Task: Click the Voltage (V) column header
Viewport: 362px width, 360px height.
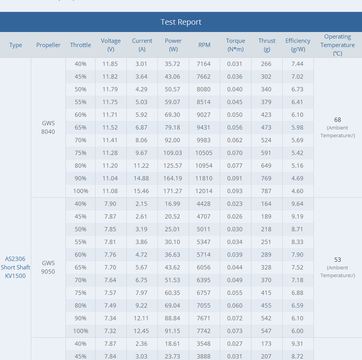Action: click(x=111, y=45)
